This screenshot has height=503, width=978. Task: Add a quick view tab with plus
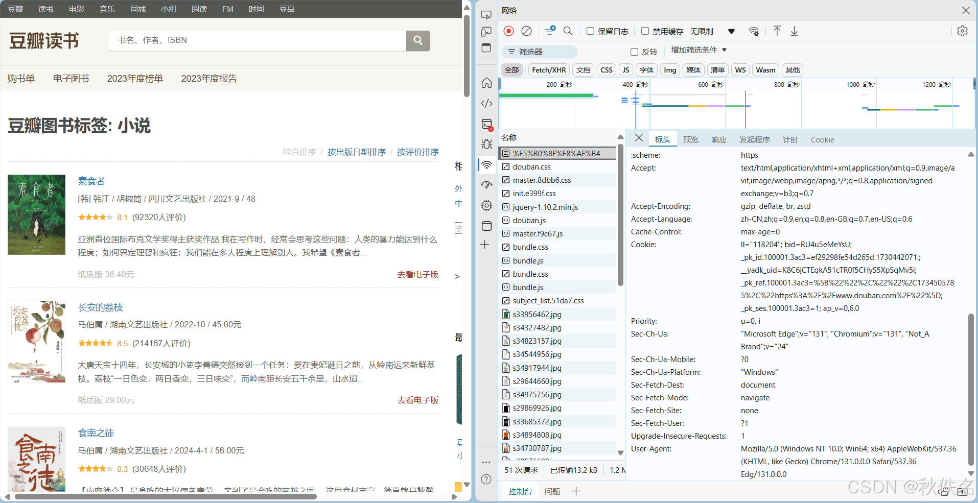click(x=576, y=491)
